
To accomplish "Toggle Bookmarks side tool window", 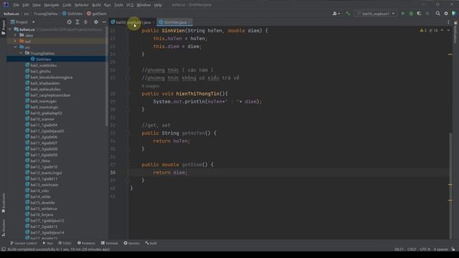I will click(x=4, y=203).
